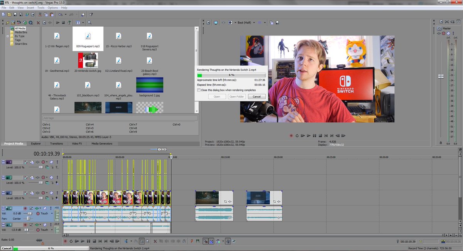This screenshot has width=463, height=251.
Task: Expand the By Type media tree node
Action: tap(8, 36)
